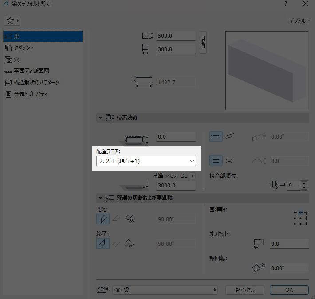Choose the inclined beam icon

[x=229, y=137]
